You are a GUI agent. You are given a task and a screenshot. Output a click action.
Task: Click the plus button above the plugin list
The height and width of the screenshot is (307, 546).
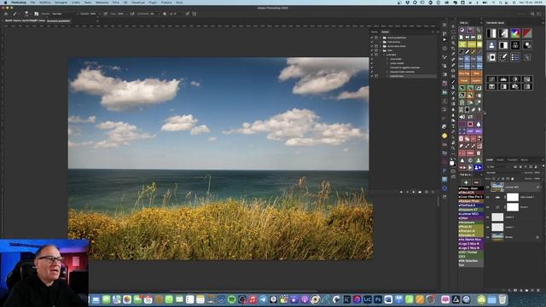click(466, 182)
